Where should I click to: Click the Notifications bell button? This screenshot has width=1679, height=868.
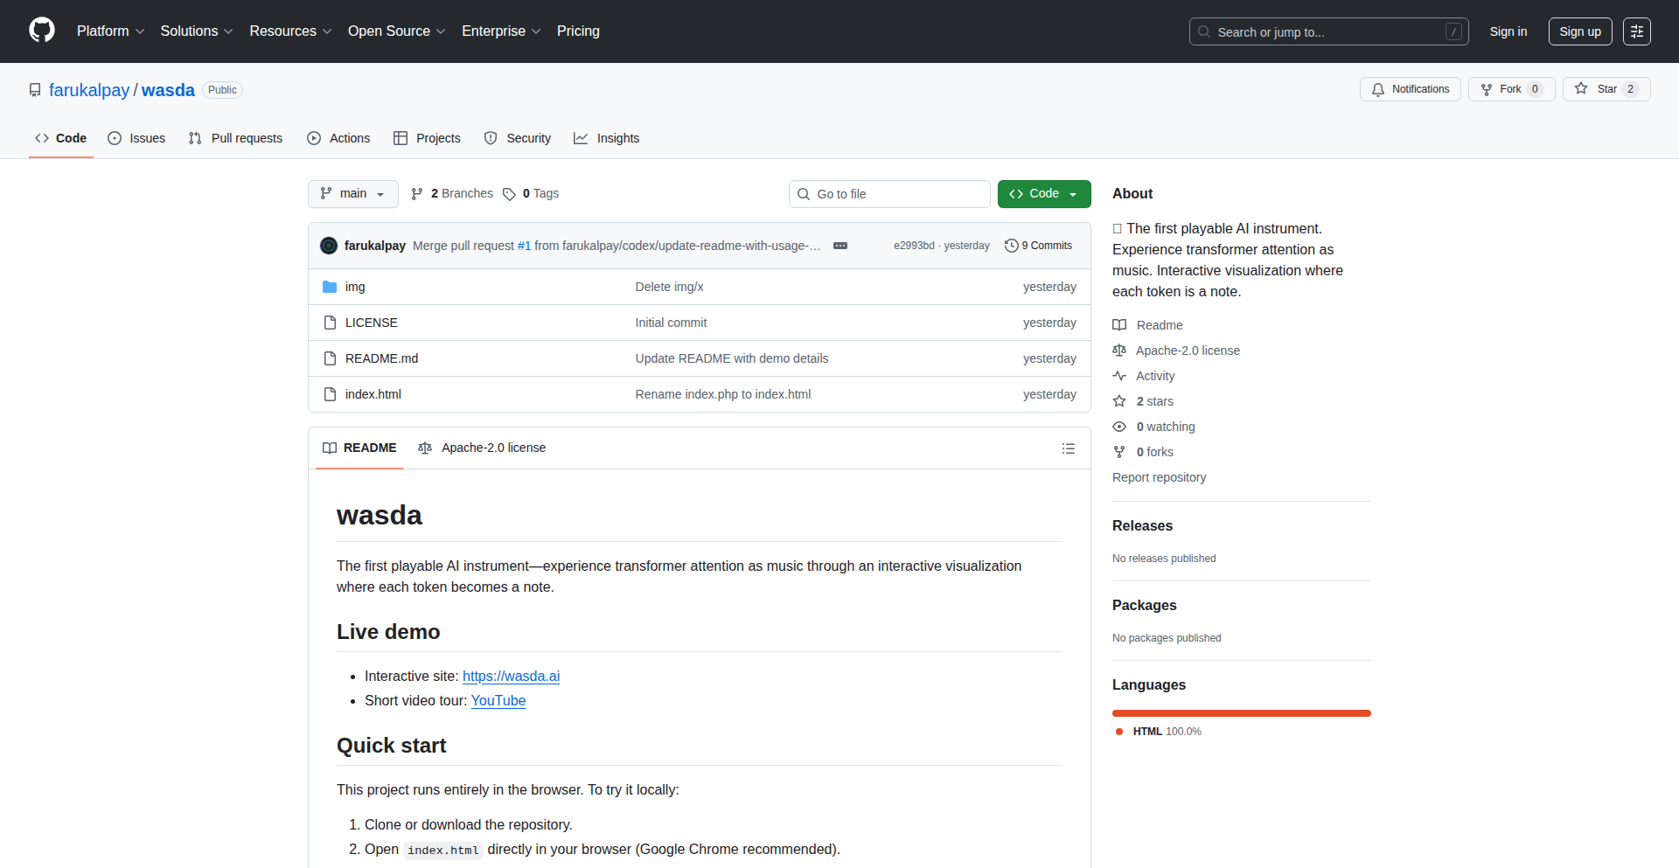tap(1410, 89)
